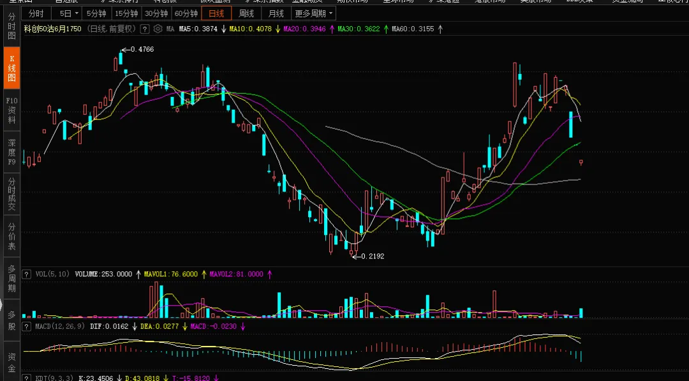The height and width of the screenshot is (381, 689).
Task: Open 多股 in the left sidebar
Action: 12,321
